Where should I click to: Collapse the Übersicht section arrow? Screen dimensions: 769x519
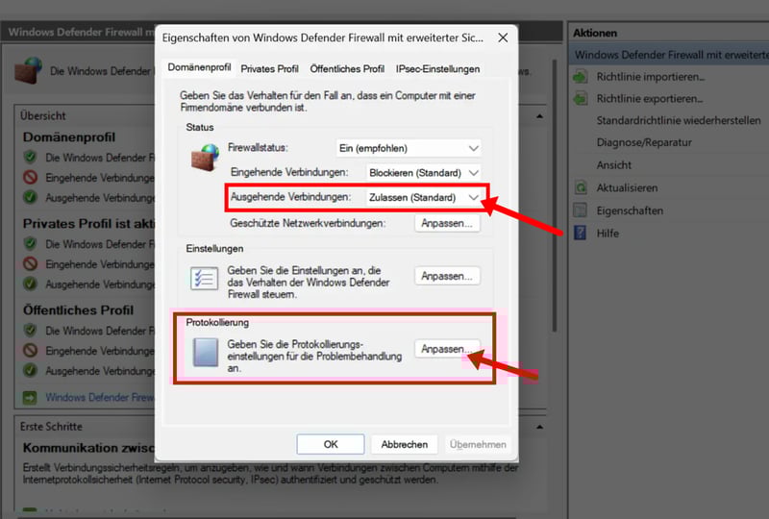(x=539, y=116)
